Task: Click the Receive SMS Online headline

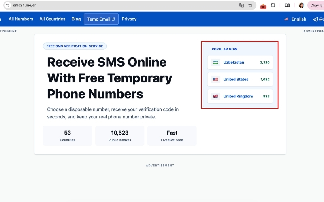Action: 109,78
